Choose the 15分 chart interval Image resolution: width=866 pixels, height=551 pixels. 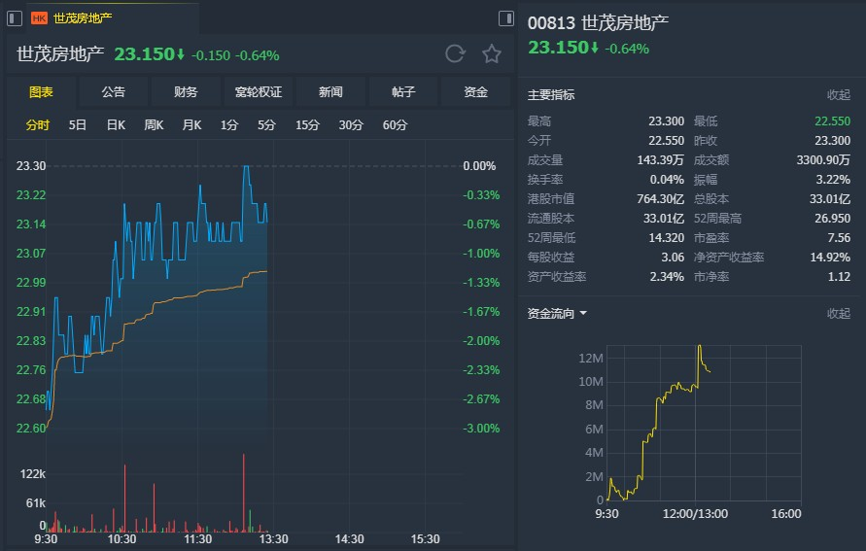click(x=307, y=124)
